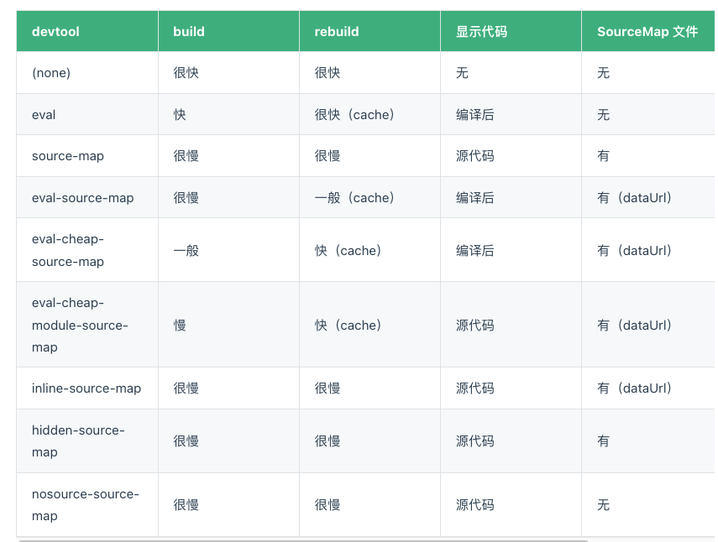This screenshot has height=542, width=718.
Task: Click the rebuild column header
Action: [x=369, y=31]
